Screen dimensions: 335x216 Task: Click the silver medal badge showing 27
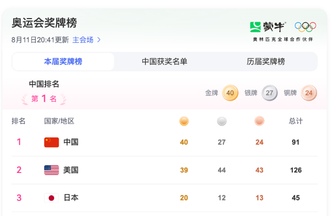(x=269, y=93)
